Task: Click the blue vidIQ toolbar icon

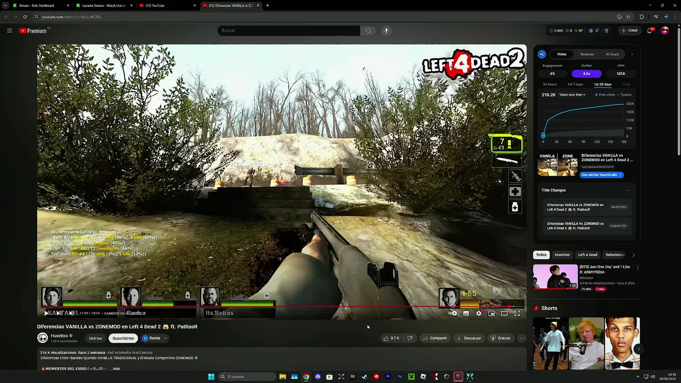Action: click(x=591, y=30)
